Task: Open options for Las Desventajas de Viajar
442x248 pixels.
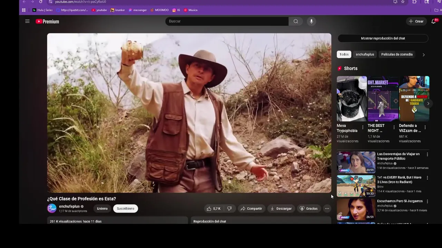Action: tap(427, 154)
